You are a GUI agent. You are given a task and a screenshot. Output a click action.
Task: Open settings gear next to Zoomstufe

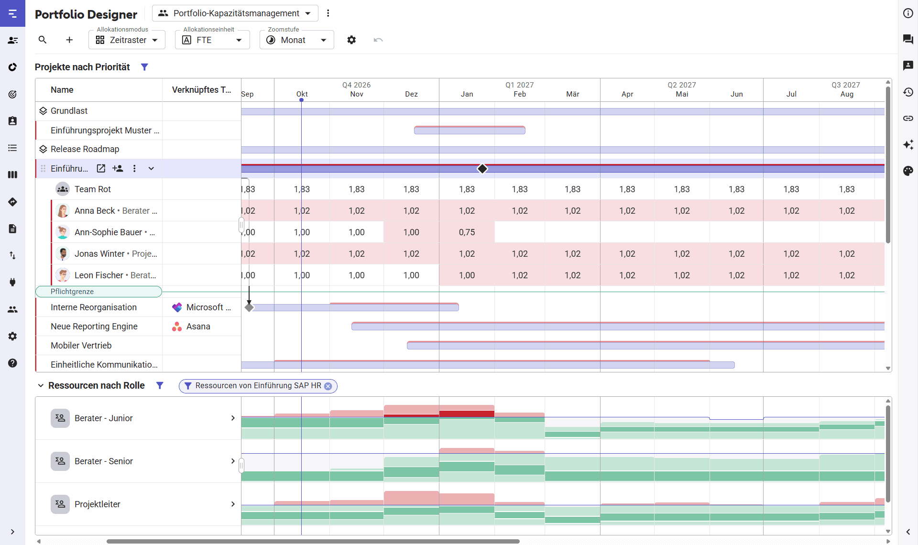[351, 40]
